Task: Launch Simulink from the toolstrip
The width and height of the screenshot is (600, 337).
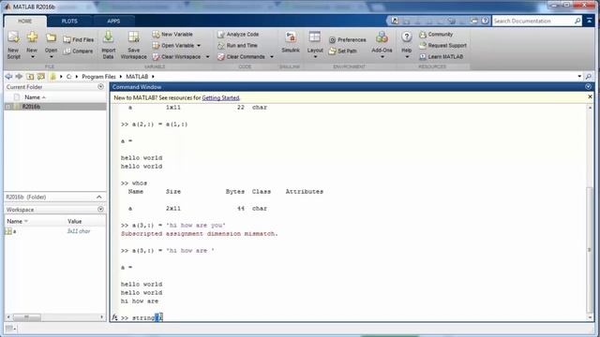Action: click(291, 41)
